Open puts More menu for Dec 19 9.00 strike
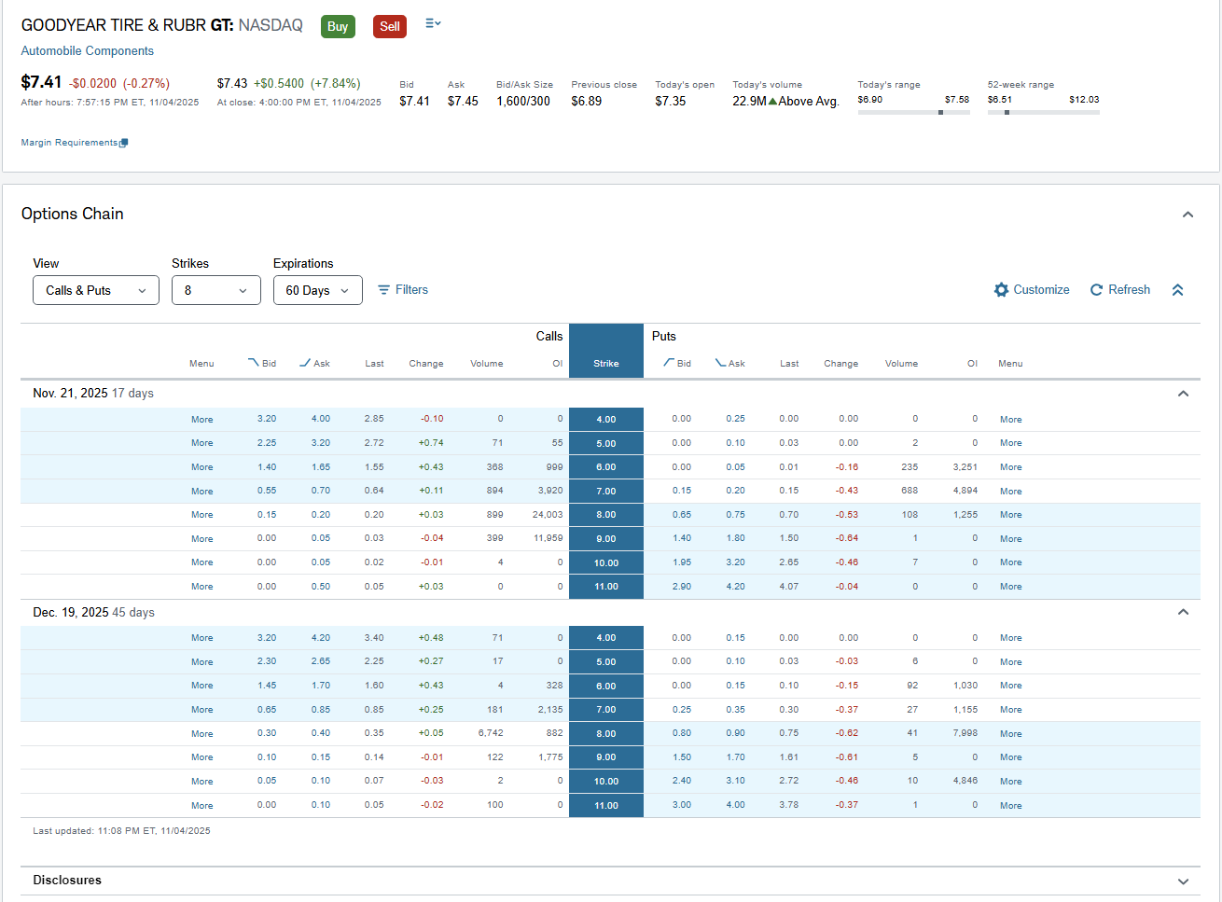 (x=1011, y=757)
